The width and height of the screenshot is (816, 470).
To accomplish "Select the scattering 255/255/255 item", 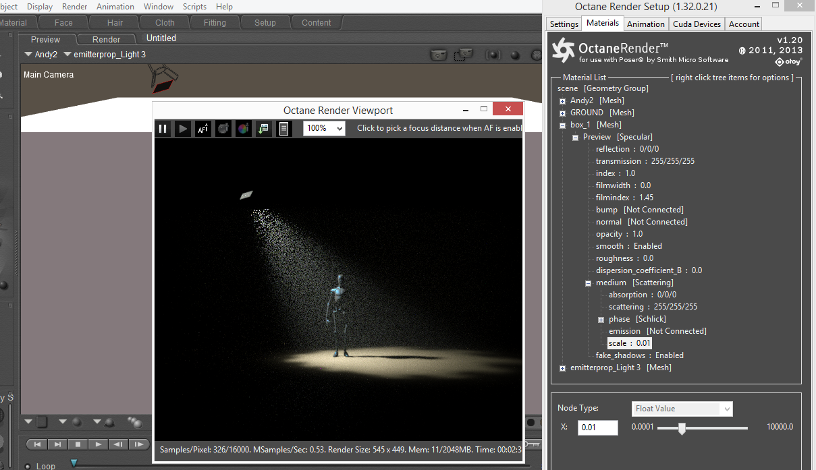I will point(653,307).
